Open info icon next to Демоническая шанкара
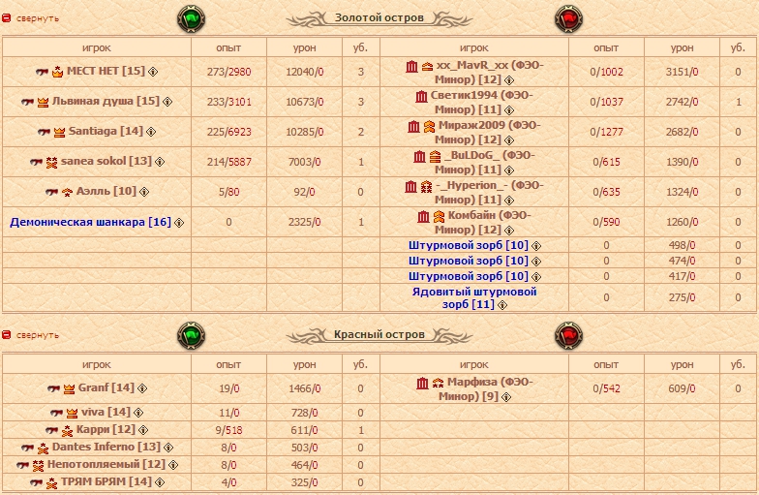This screenshot has height=495, width=759. (179, 223)
